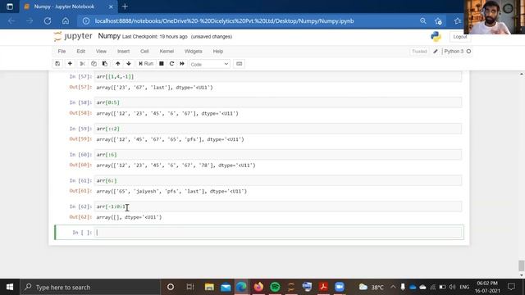Click the vertical page scrollbar thumb

tap(521, 265)
